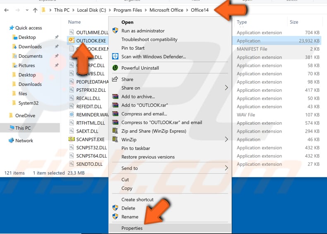327x234 pixels.
Task: Click the shield icon beside Run as administrator
Action: (x=115, y=31)
